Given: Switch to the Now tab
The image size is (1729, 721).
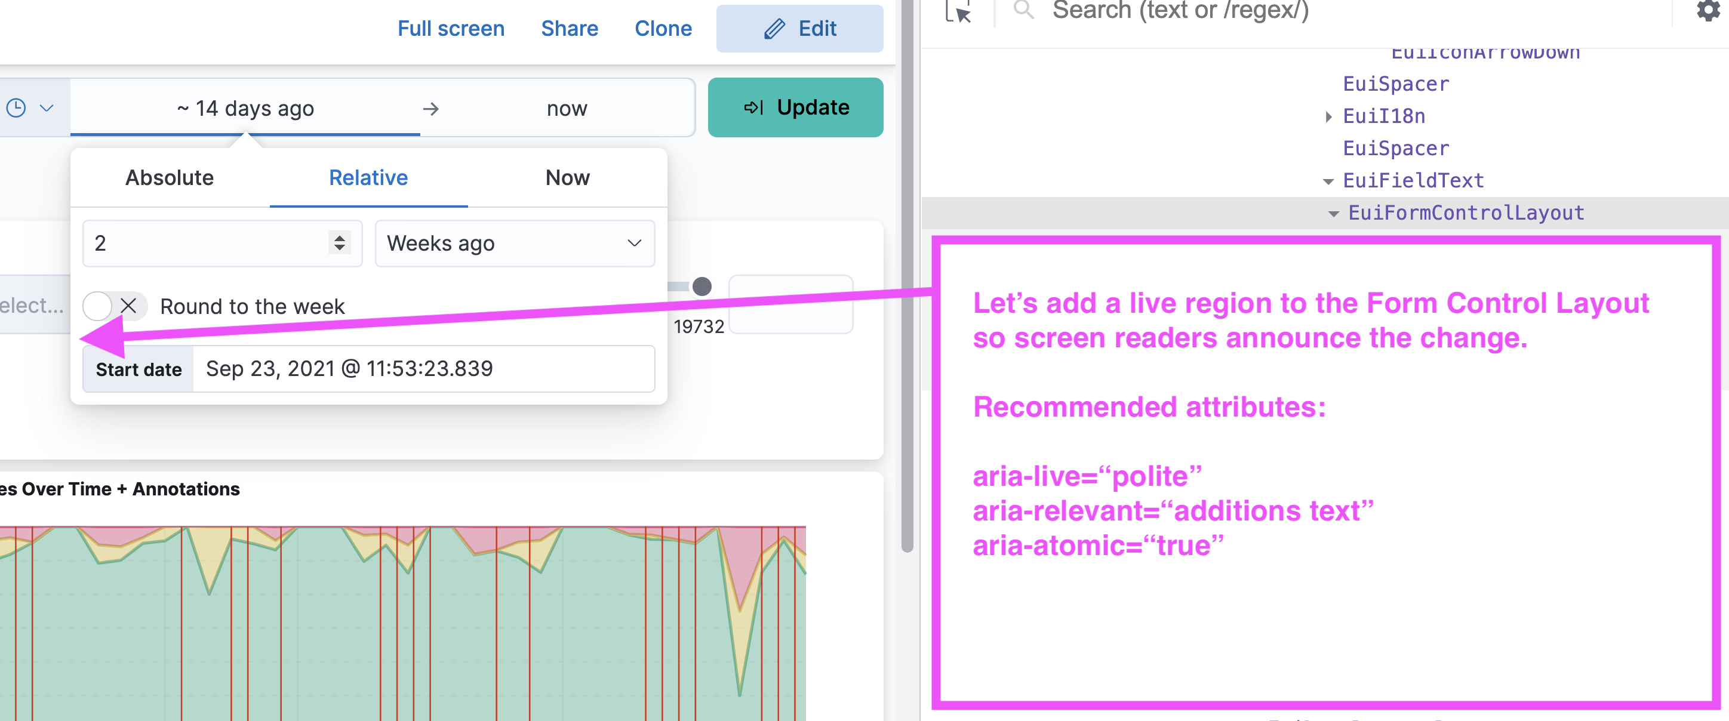Looking at the screenshot, I should tap(567, 177).
